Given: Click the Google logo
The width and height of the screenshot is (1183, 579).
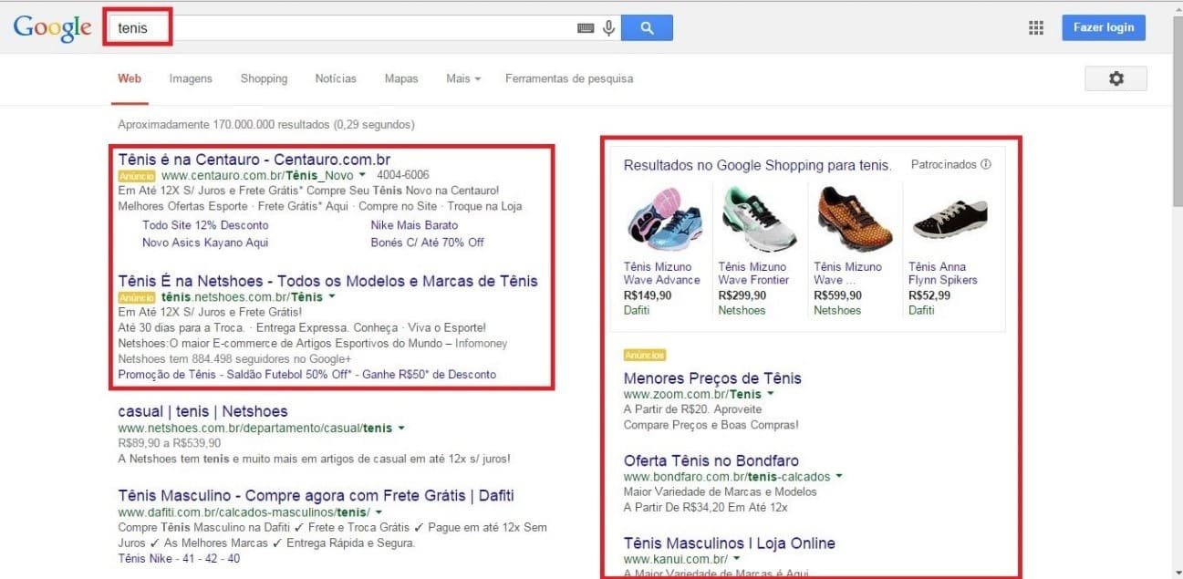Looking at the screenshot, I should (x=52, y=27).
